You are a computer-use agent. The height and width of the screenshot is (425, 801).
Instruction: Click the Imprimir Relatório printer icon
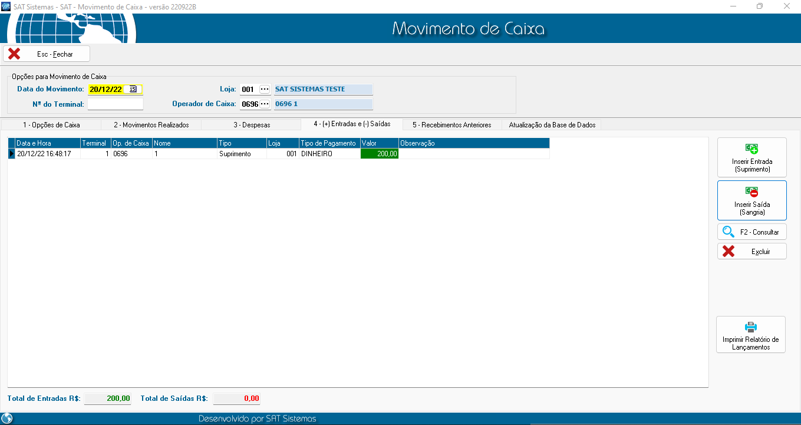pos(750,327)
